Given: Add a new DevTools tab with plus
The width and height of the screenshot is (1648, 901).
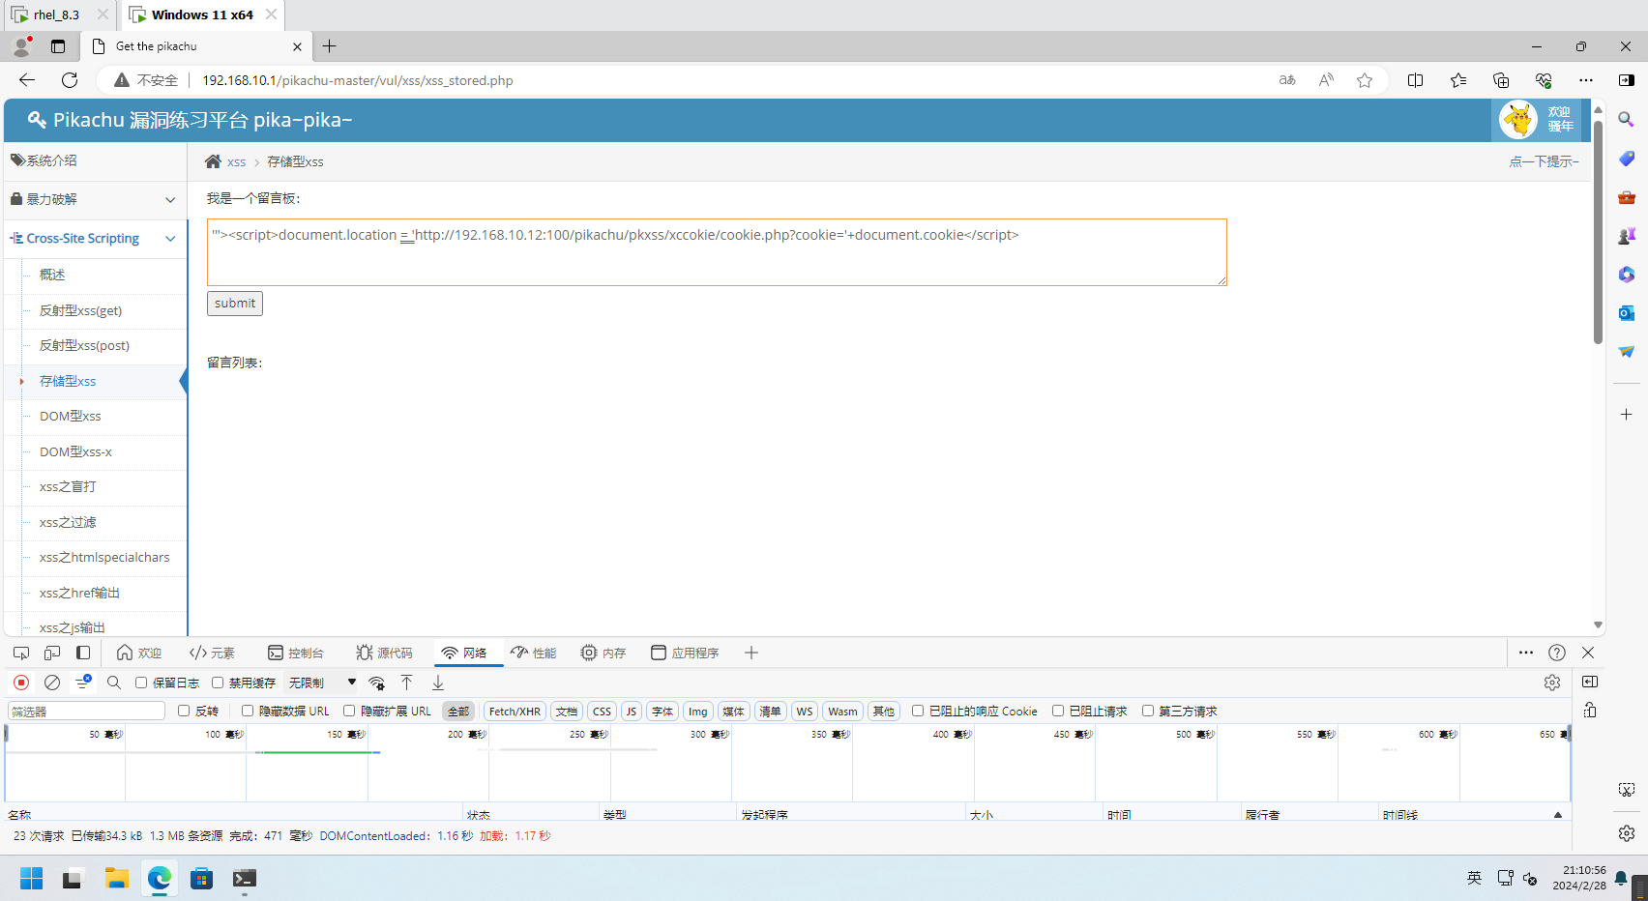Looking at the screenshot, I should [x=751, y=653].
